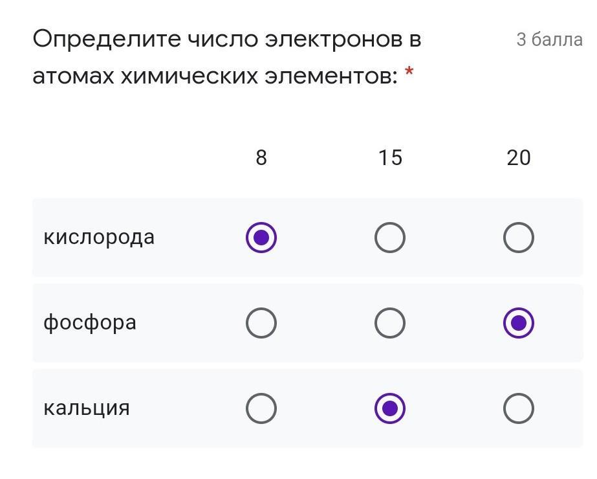Click the word 'Определите' in question

tap(107, 39)
